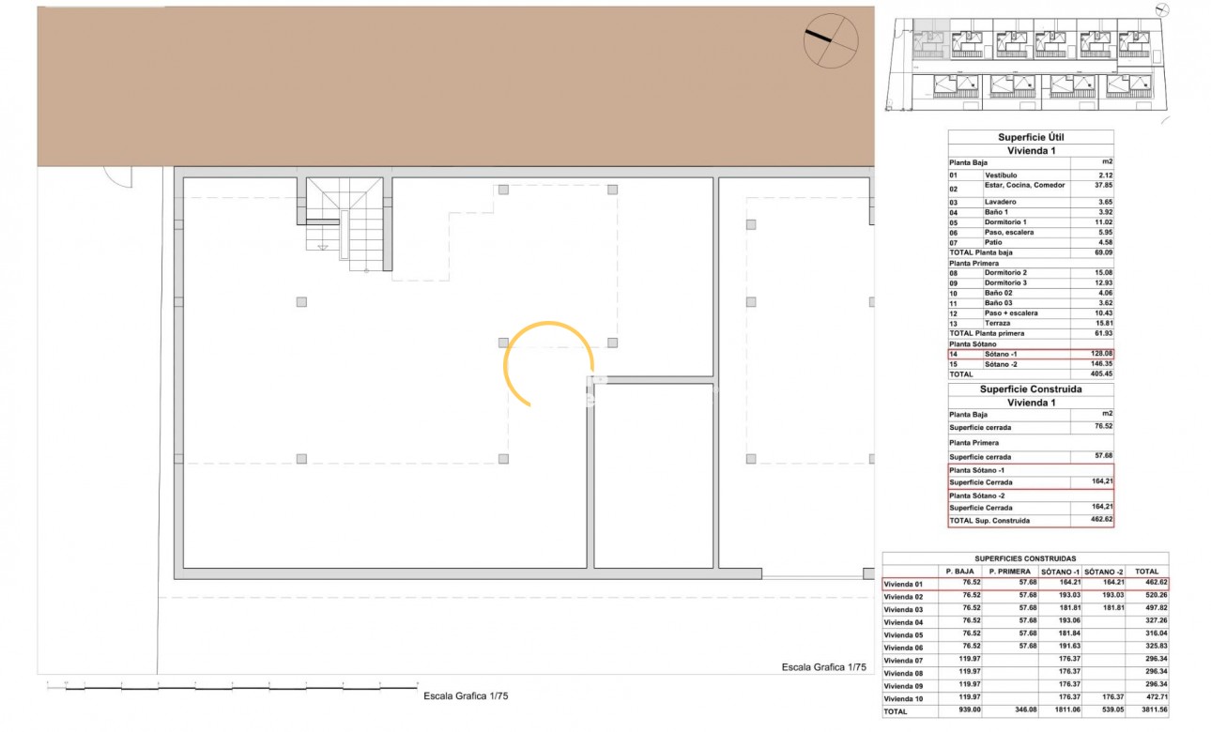The width and height of the screenshot is (1211, 732).
Task: Click the 'Estar, Cocina, Comedor' row
Action: 1031,186
